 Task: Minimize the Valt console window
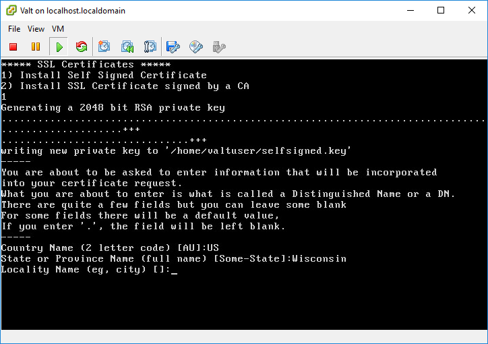[410, 10]
